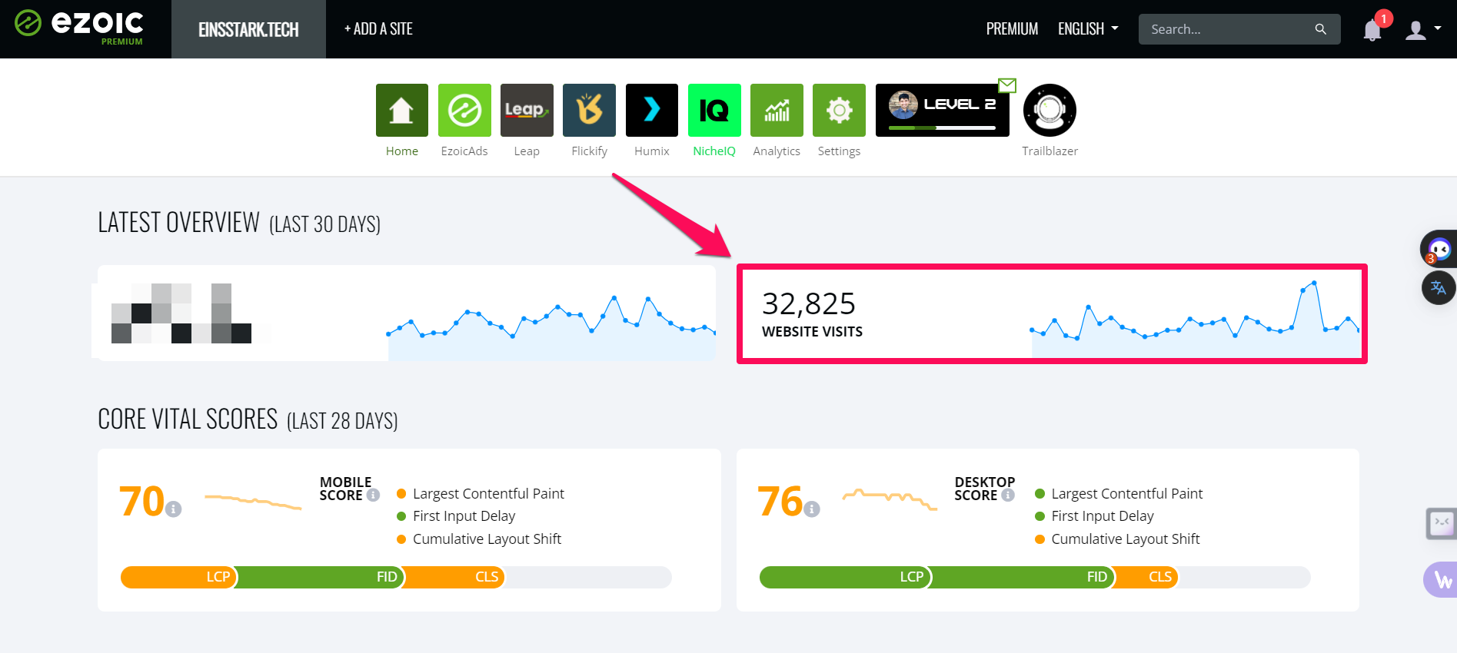Click the desktop LCP progress segment
This screenshot has height=653, width=1457.
click(845, 577)
